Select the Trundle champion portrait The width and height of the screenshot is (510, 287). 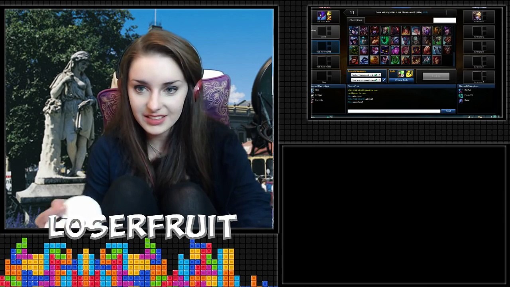coord(406,40)
